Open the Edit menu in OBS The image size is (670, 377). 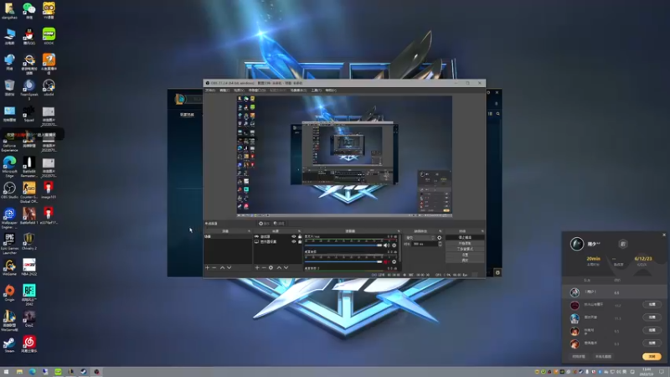point(224,90)
